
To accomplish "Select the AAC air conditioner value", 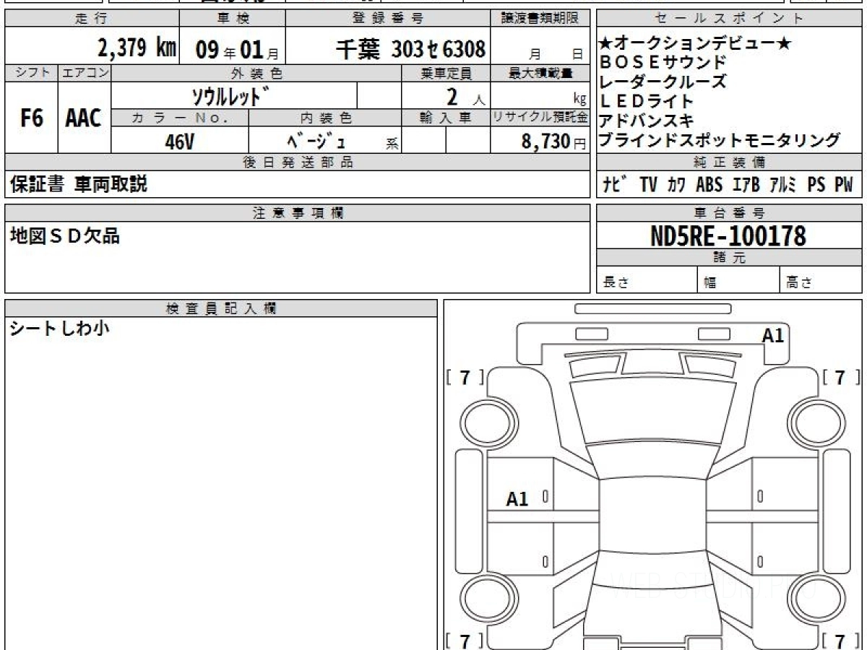I will point(84,118).
